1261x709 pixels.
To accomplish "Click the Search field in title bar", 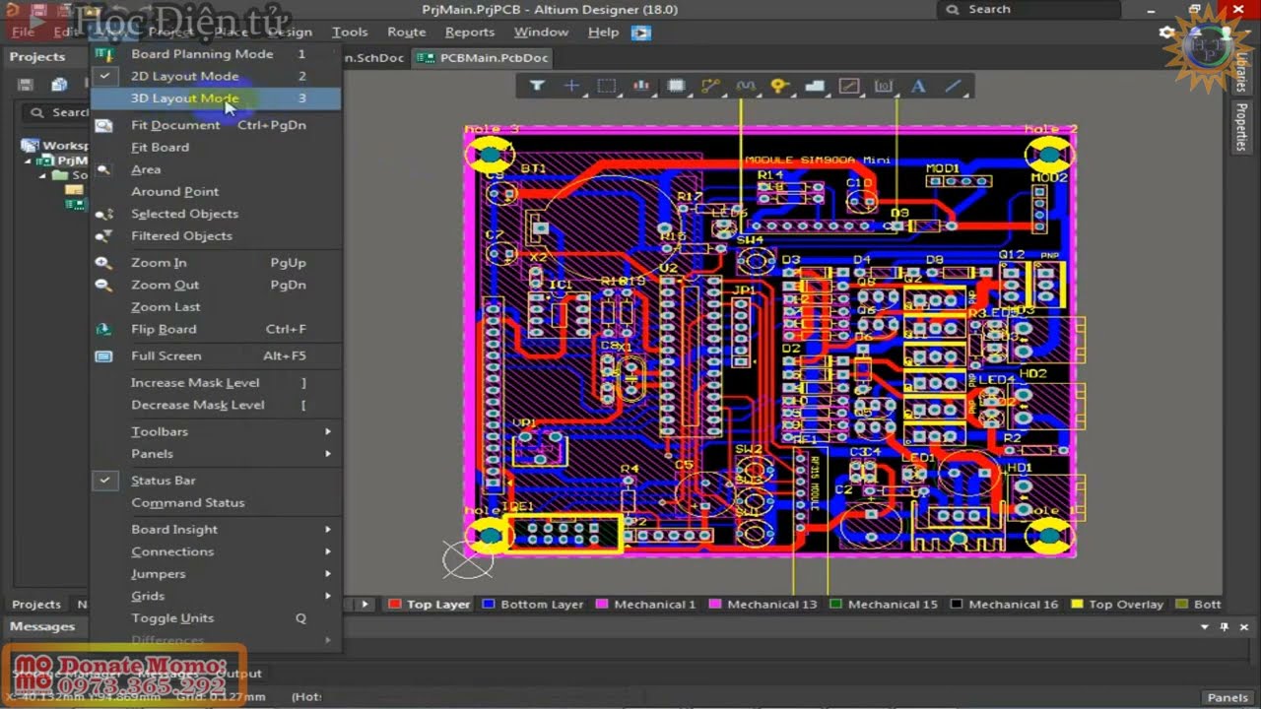I will [1028, 9].
